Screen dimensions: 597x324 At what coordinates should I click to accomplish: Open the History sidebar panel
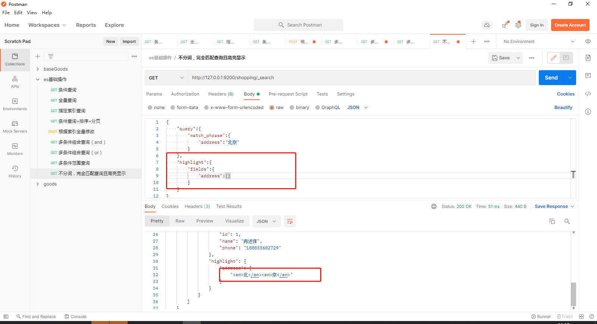(x=15, y=172)
